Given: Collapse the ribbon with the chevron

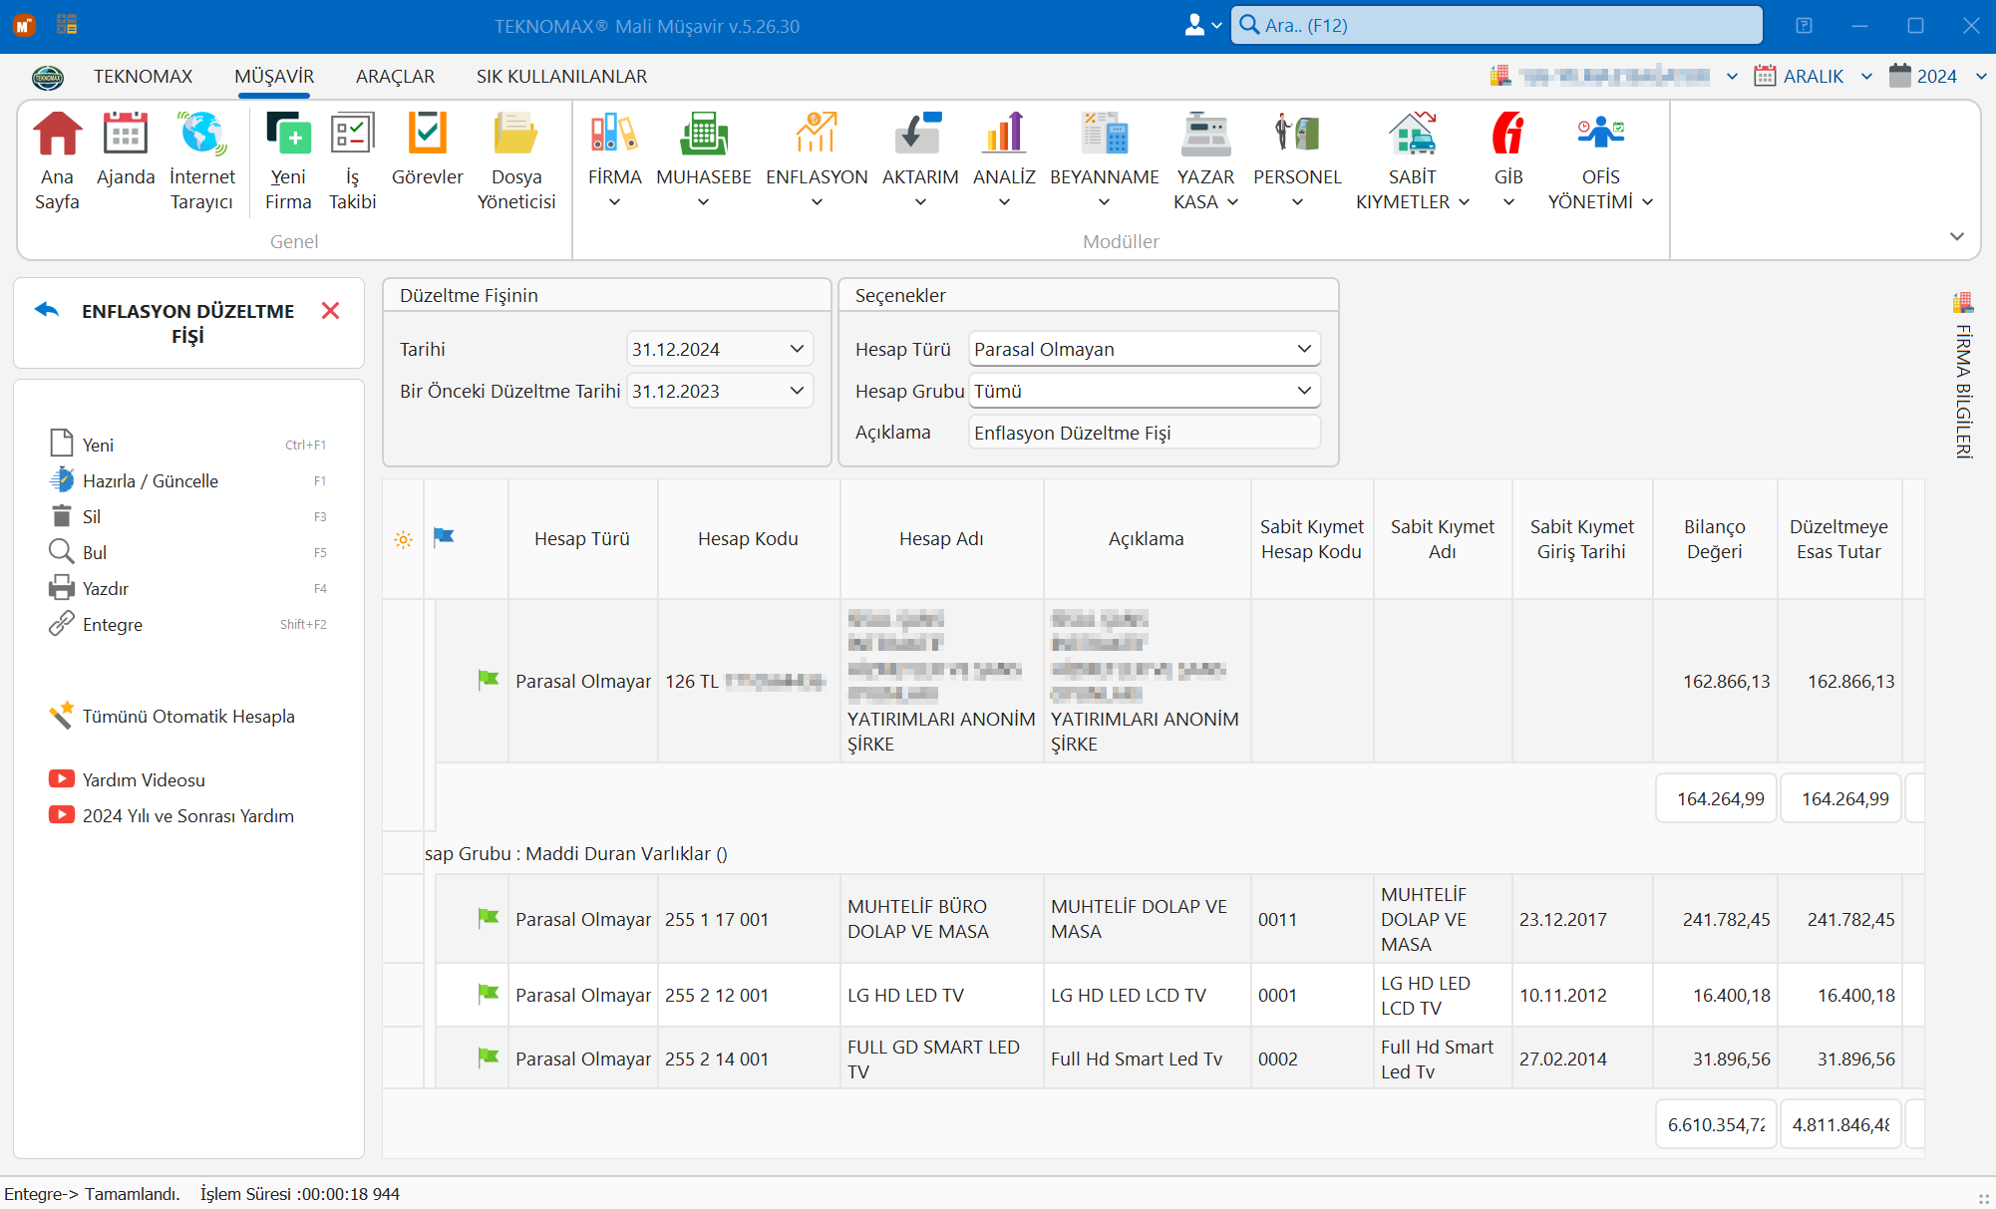Looking at the screenshot, I should (x=1957, y=236).
